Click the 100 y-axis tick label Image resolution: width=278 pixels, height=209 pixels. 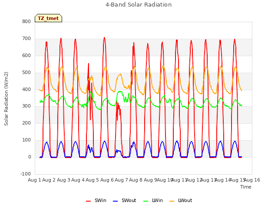26,140
